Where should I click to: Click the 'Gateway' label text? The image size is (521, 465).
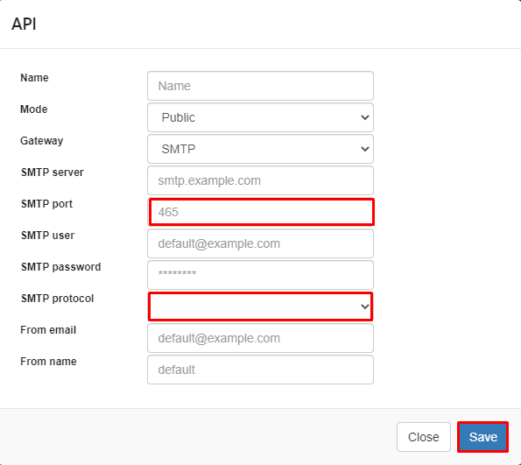[41, 141]
